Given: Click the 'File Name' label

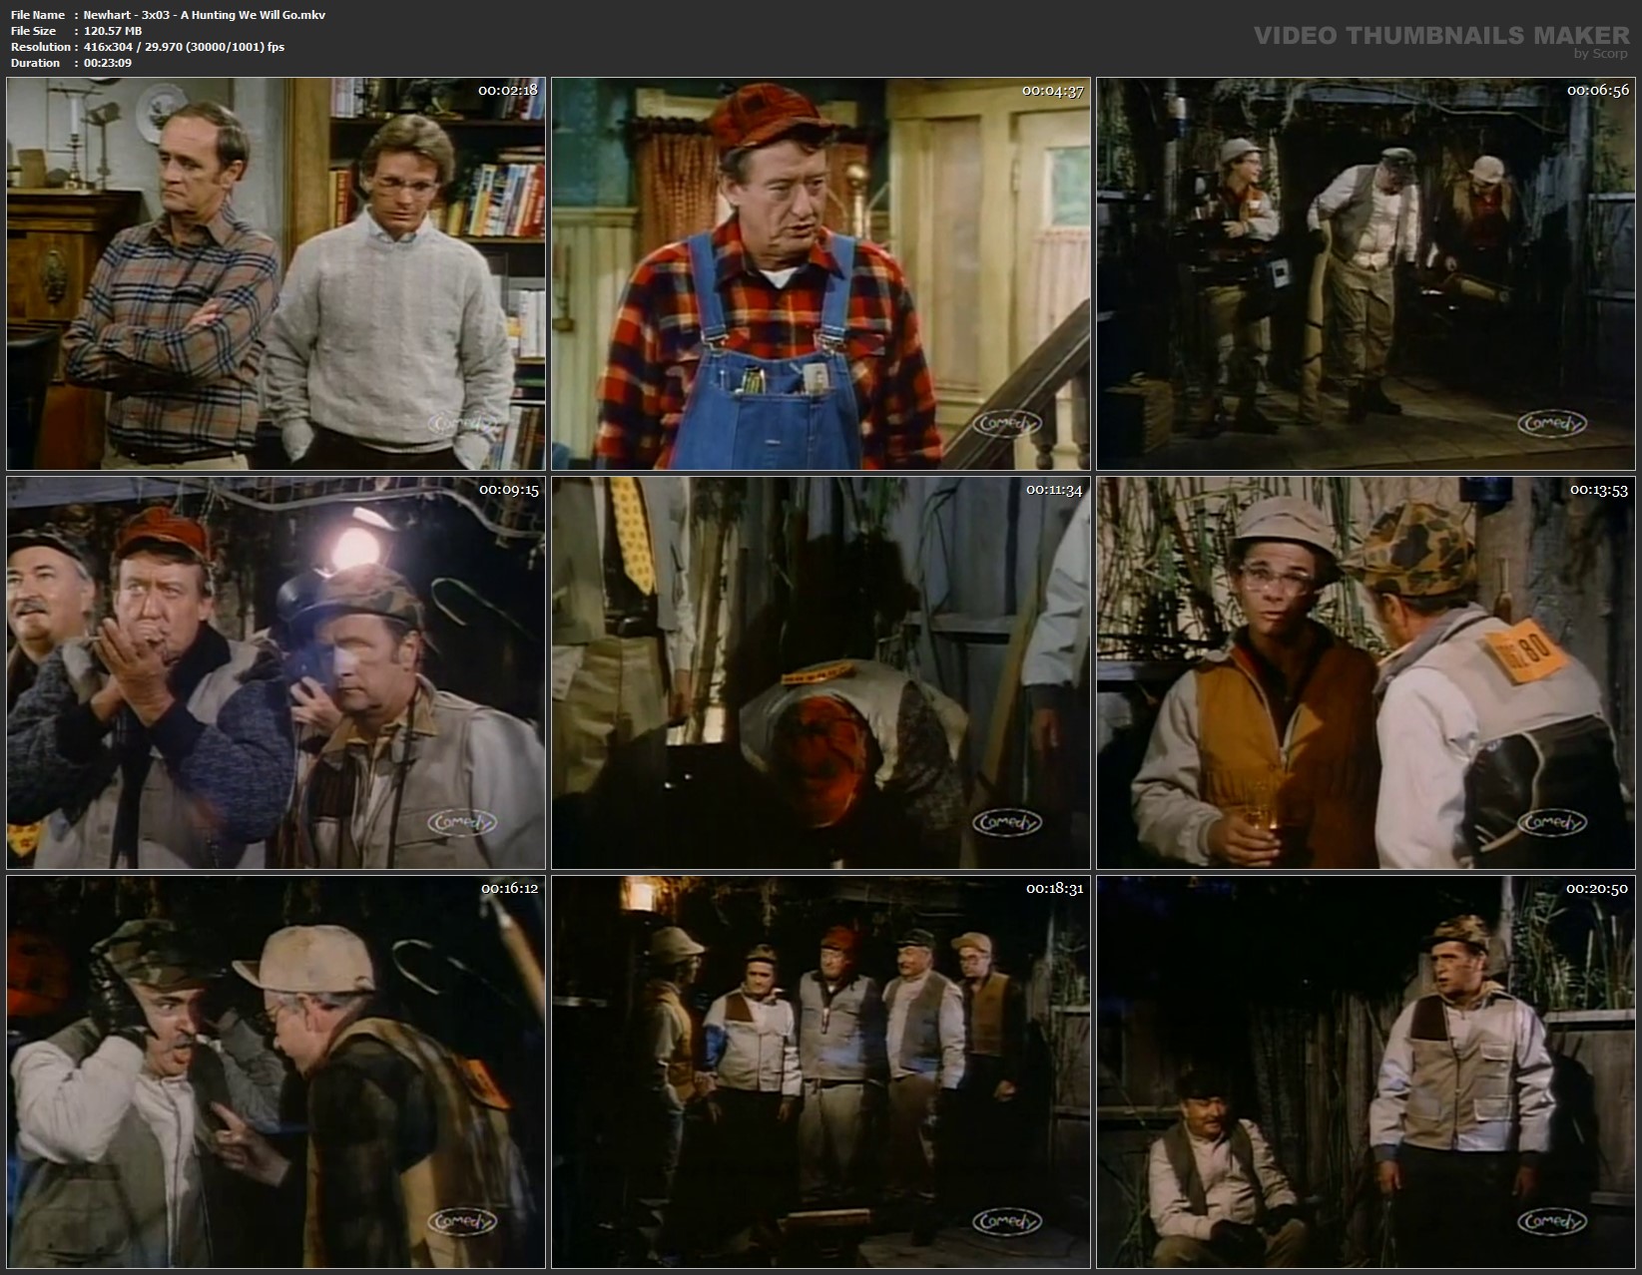Looking at the screenshot, I should click(37, 15).
